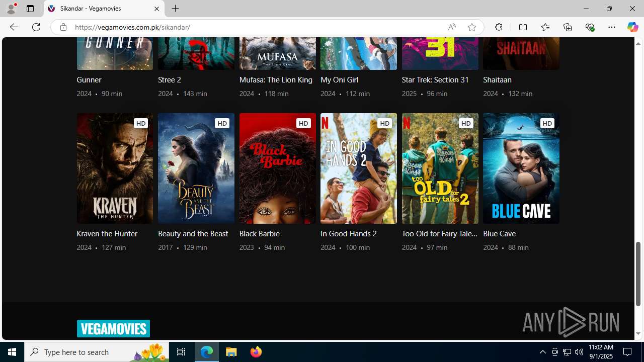The height and width of the screenshot is (362, 644).
Task: Click HD badge on Blue Cave poster
Action: (x=547, y=123)
